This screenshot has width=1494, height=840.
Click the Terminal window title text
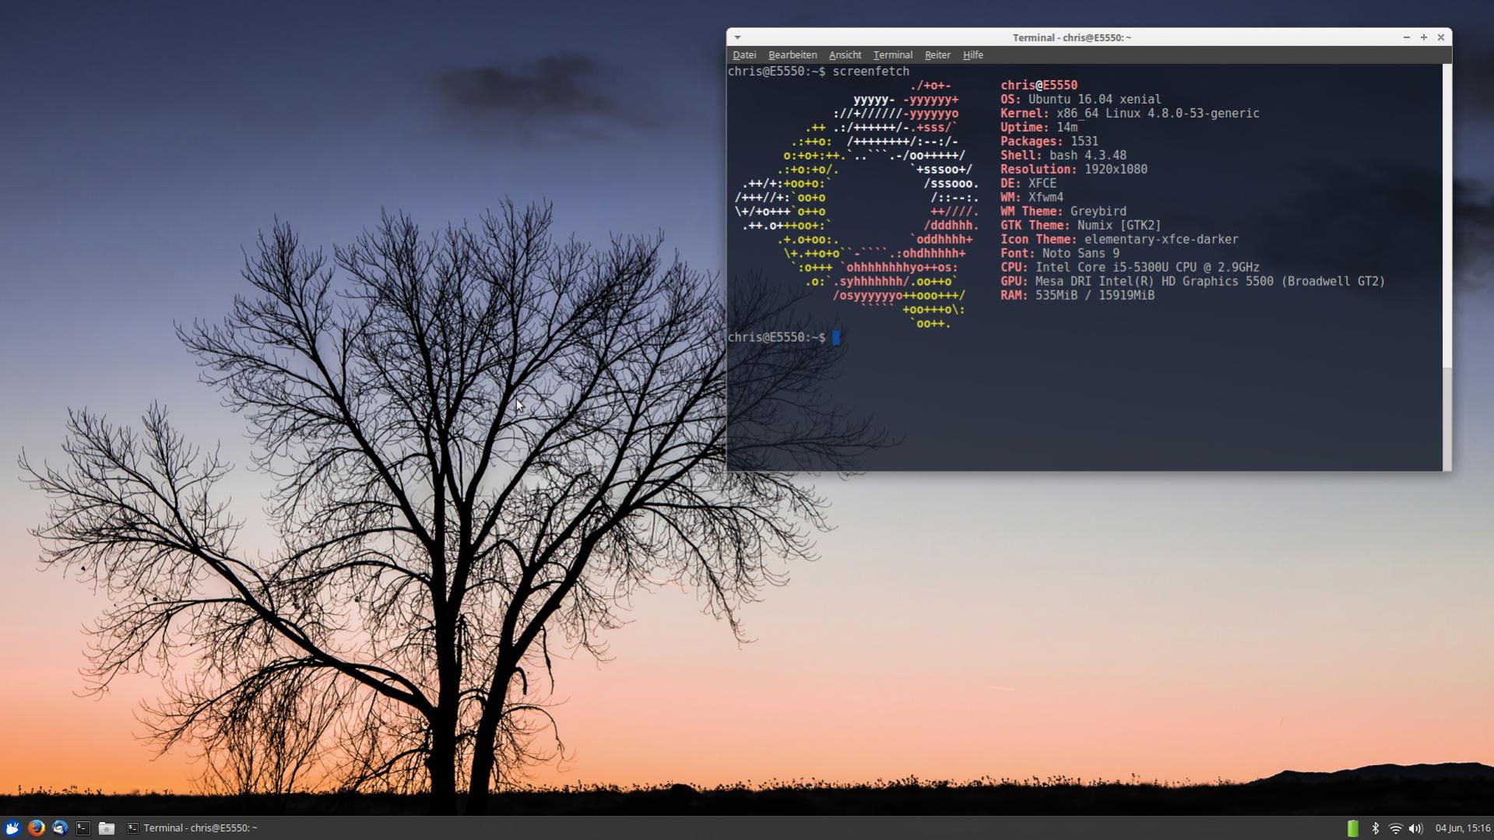tap(1071, 37)
